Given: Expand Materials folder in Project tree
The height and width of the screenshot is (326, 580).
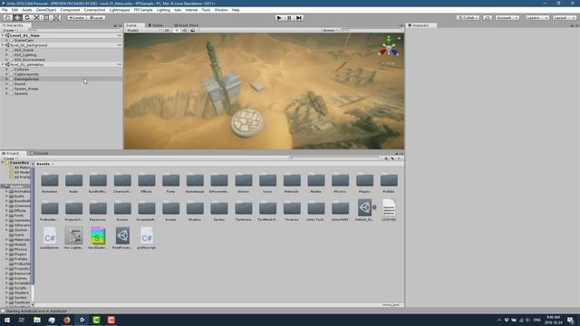Looking at the screenshot, I should [x=6, y=239].
